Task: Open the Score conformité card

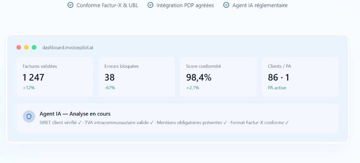Action: 218,77
